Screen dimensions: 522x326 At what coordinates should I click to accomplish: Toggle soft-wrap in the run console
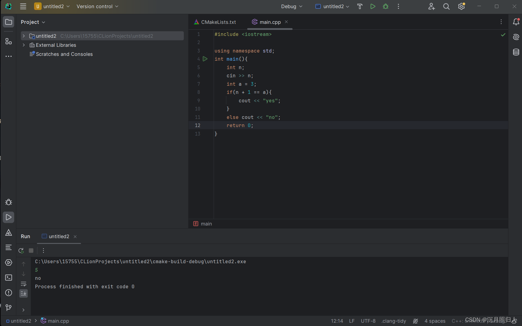point(24,284)
